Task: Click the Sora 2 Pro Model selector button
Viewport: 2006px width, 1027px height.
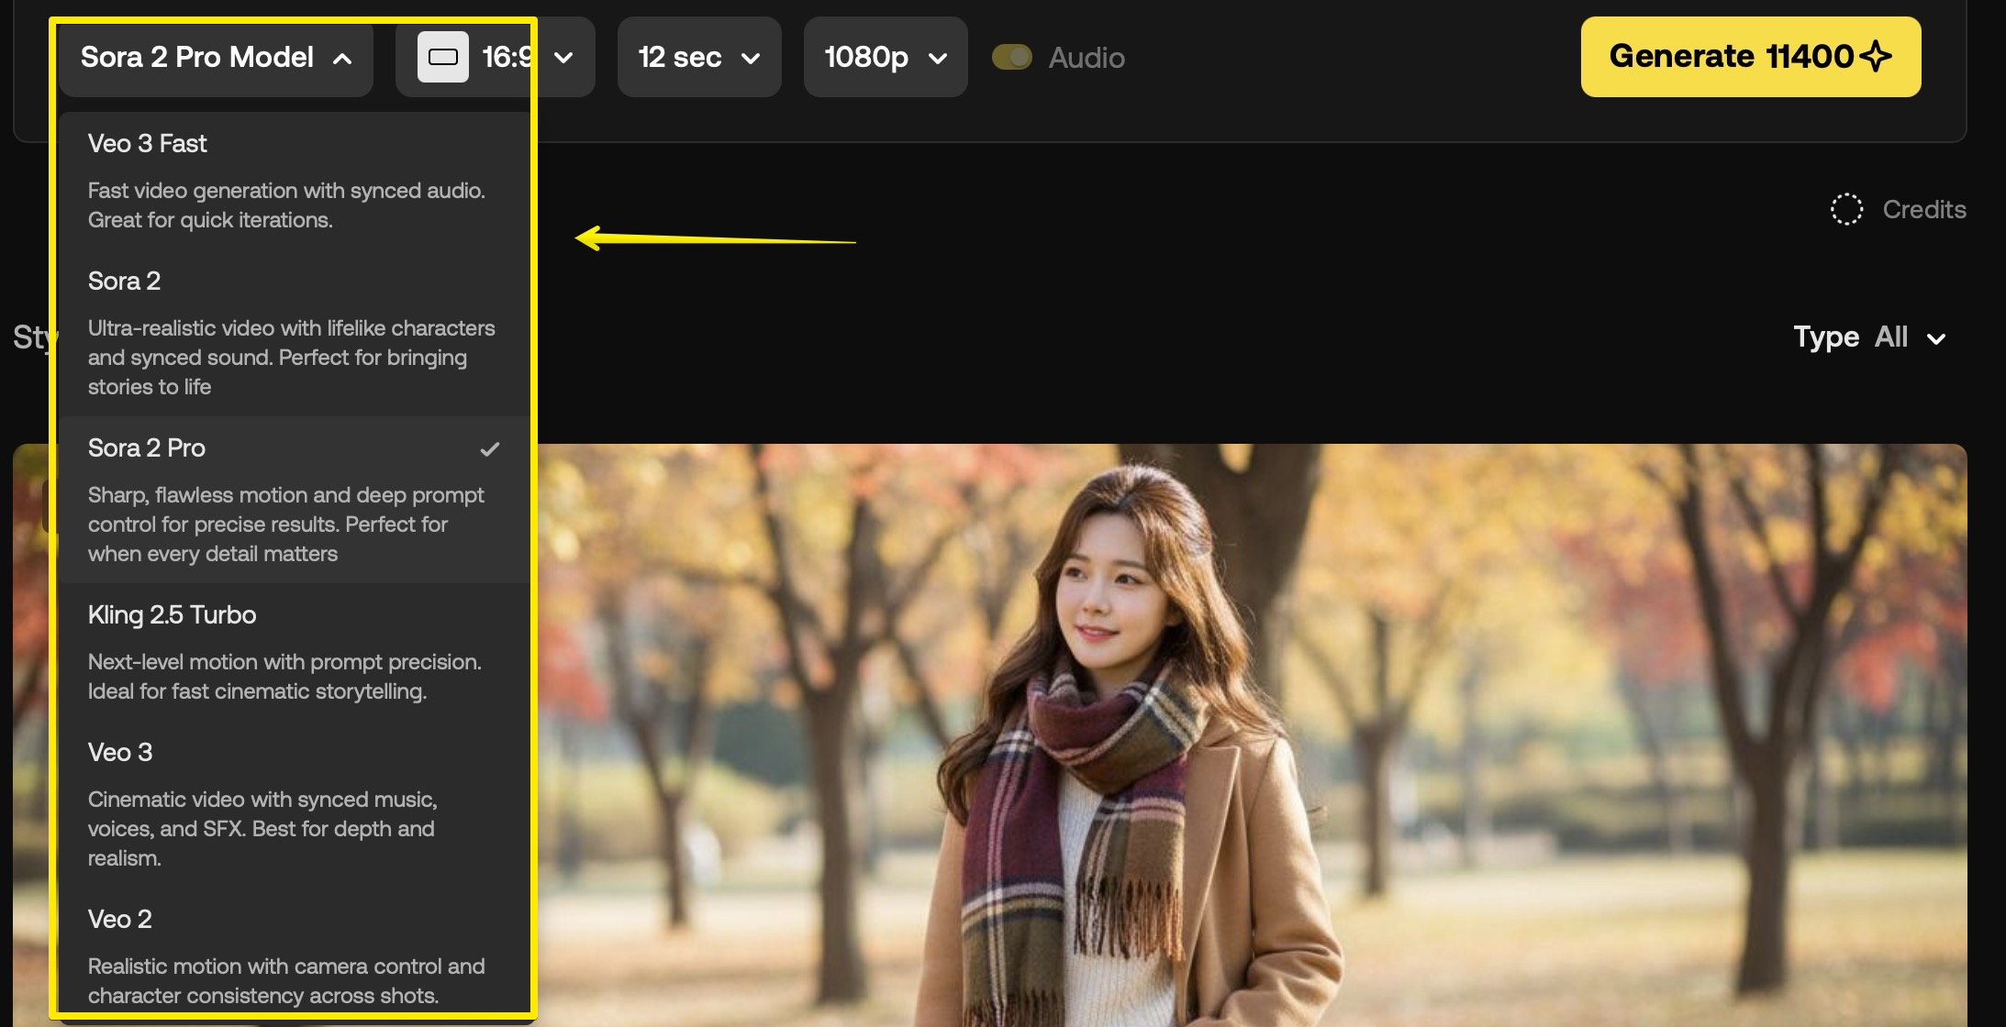Action: coord(197,57)
